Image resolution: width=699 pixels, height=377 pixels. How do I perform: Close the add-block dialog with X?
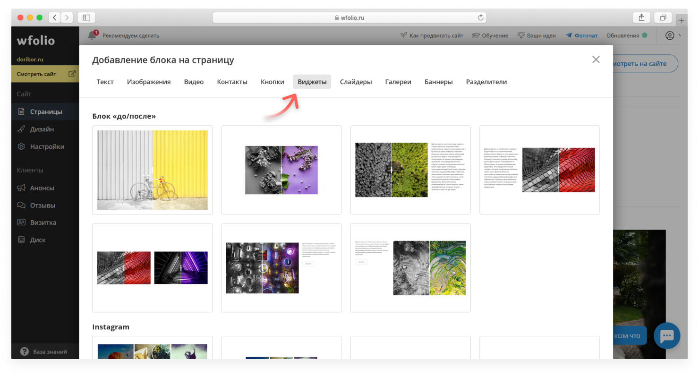pos(596,60)
